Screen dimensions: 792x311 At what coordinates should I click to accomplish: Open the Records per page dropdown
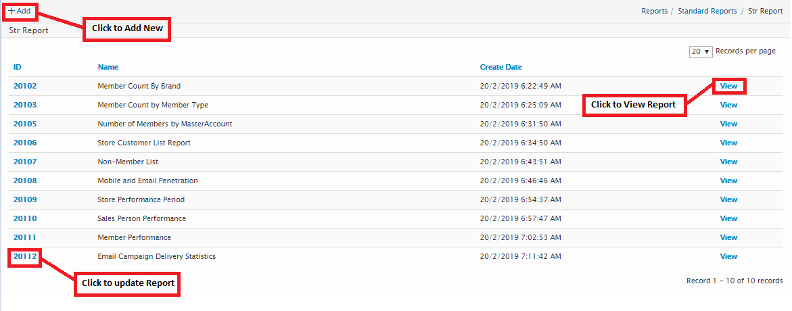coord(701,51)
